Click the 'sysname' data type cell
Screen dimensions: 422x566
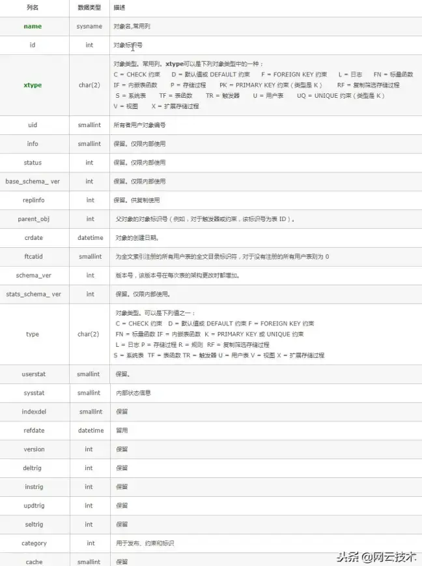pos(89,26)
